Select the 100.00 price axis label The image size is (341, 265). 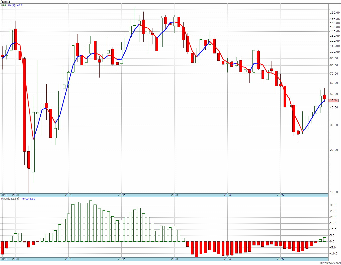(335, 52)
